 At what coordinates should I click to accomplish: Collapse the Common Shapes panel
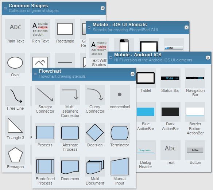(5, 8)
